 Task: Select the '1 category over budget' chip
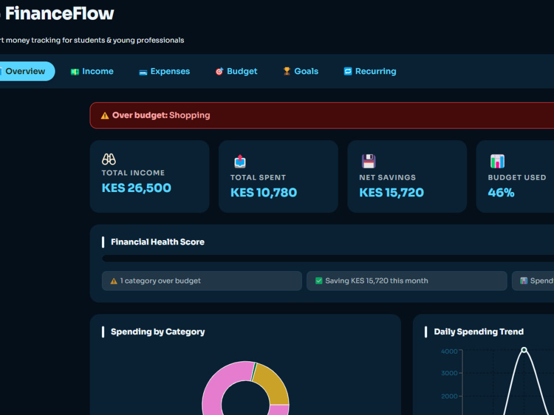[x=202, y=281]
